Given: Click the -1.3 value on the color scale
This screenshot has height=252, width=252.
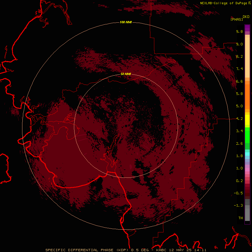Looking at the screenshot, I should [x=238, y=206].
